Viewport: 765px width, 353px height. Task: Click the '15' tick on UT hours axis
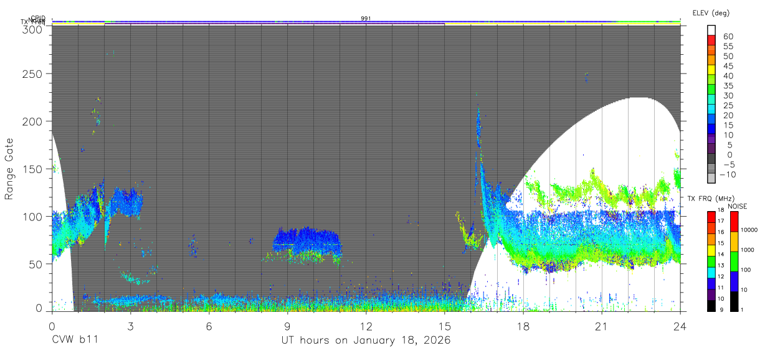click(444, 326)
